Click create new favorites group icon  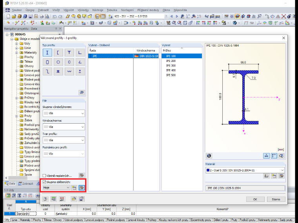pos(74,188)
